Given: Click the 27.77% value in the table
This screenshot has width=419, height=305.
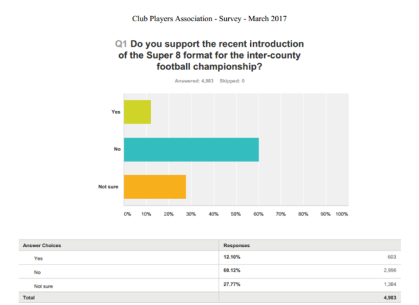Looking at the screenshot, I should [x=231, y=285].
